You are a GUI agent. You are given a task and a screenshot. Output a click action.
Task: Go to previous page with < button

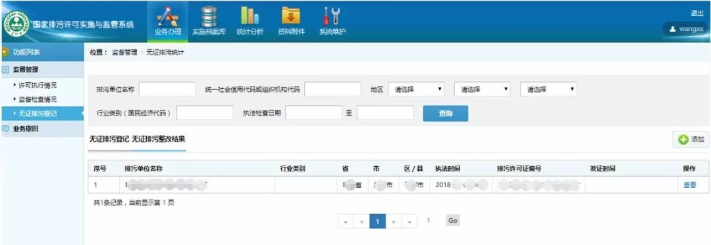(x=361, y=221)
